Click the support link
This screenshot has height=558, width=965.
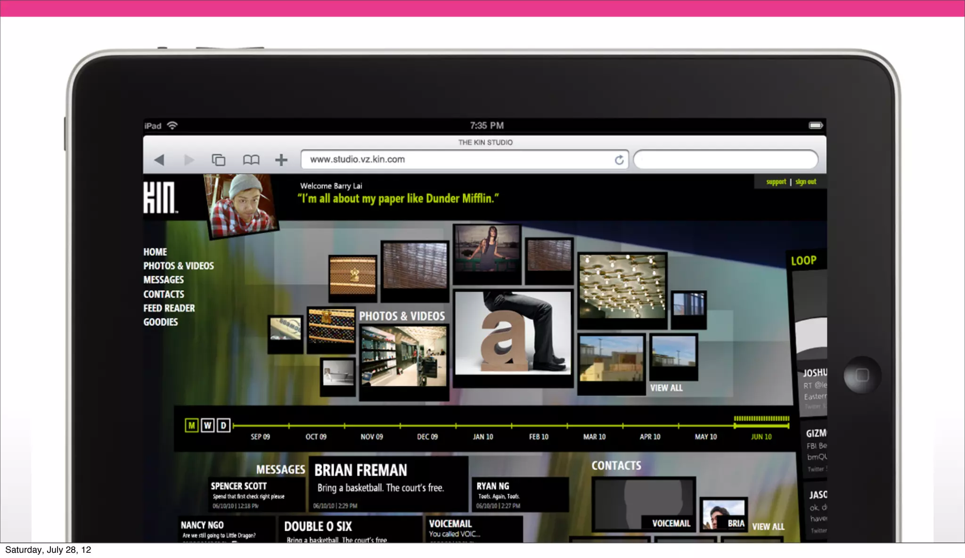click(x=776, y=182)
